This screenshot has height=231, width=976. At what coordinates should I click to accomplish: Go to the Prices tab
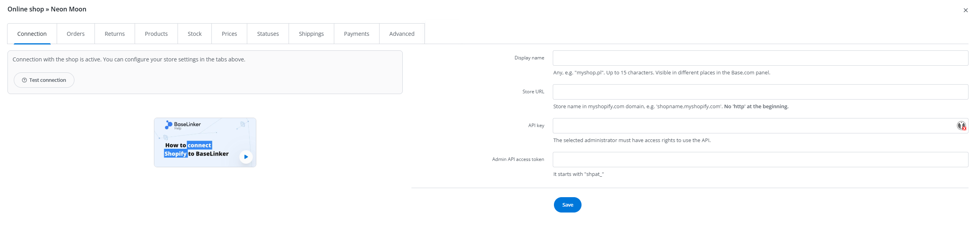(229, 34)
